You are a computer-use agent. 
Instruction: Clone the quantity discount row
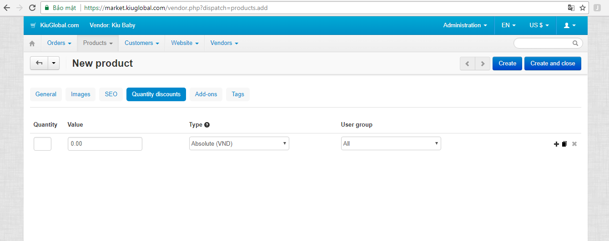pos(564,144)
